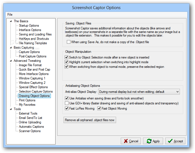195x153 pixels.
Task: Toggle Highlight current selection checkbox
Action: coord(66,62)
